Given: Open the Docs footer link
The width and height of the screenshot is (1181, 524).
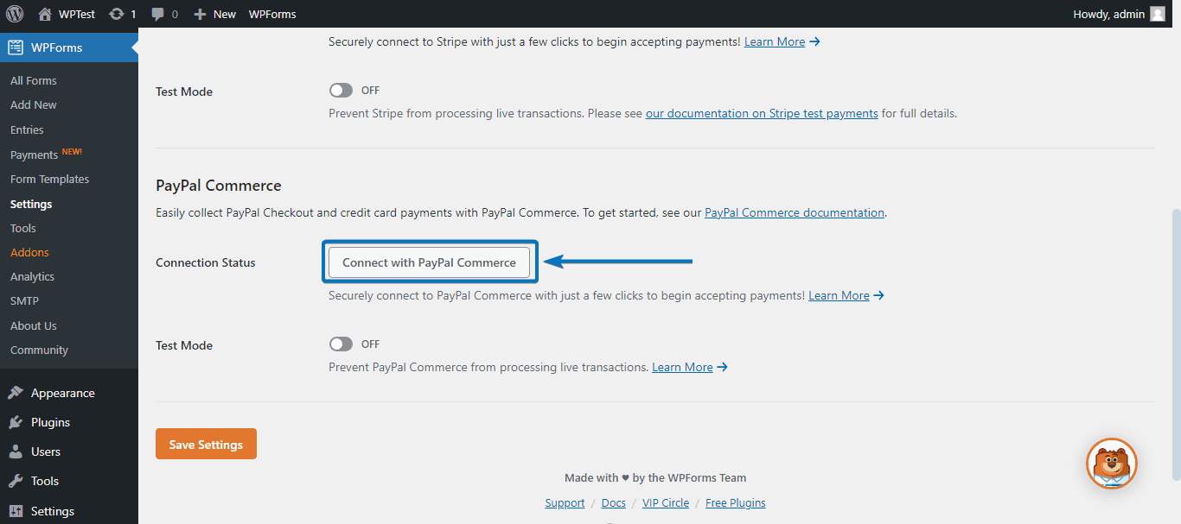Looking at the screenshot, I should pos(614,502).
